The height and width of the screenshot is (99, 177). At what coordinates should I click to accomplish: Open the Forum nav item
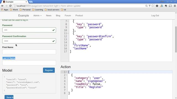(x=68, y=15)
